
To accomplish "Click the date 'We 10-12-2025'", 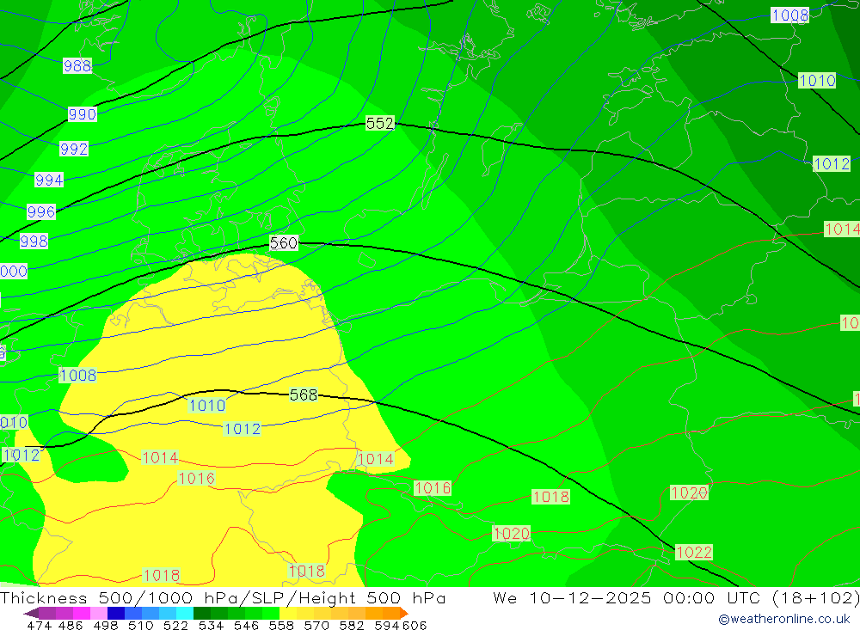I will pos(572,597).
